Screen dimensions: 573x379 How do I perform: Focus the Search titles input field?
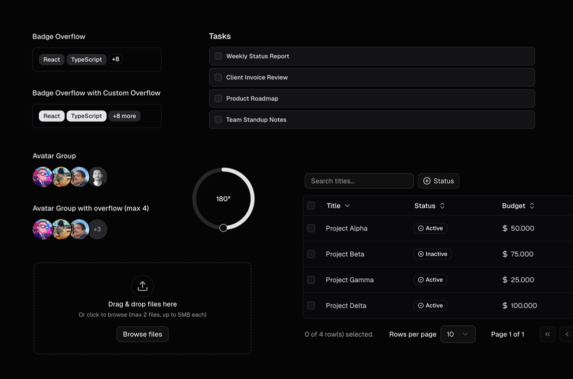pos(359,181)
